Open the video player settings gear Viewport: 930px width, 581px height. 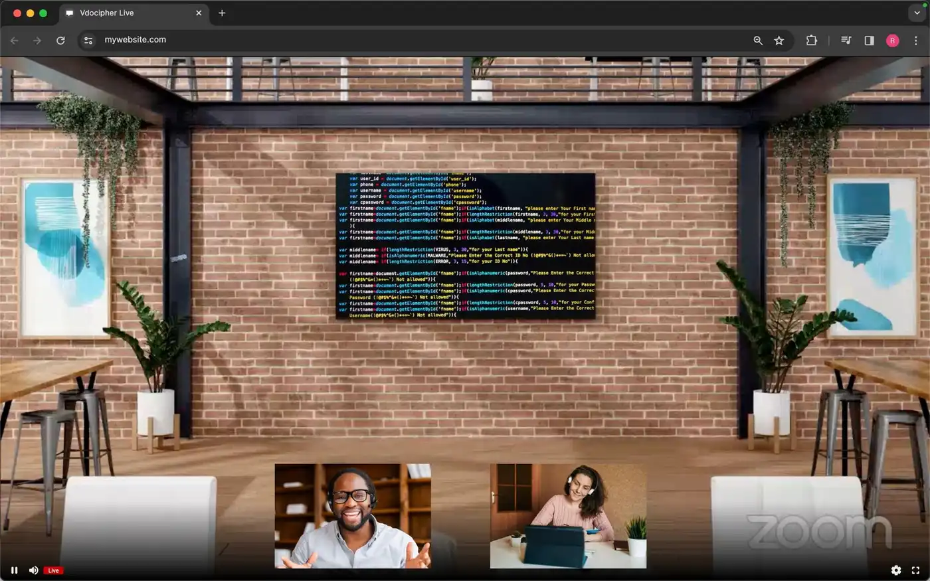[895, 570]
